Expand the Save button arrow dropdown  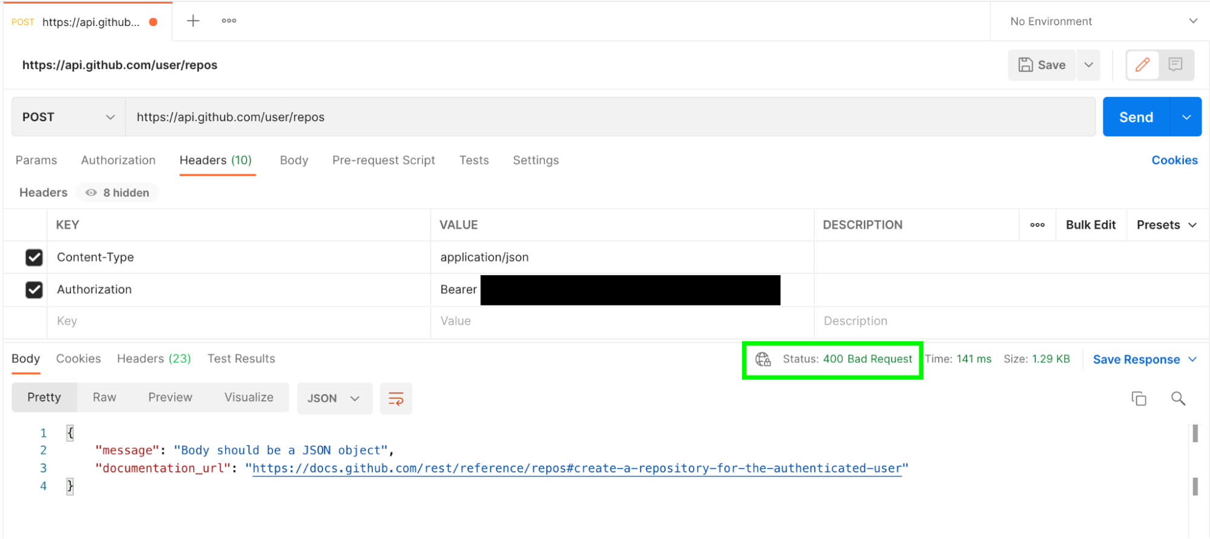(1088, 65)
